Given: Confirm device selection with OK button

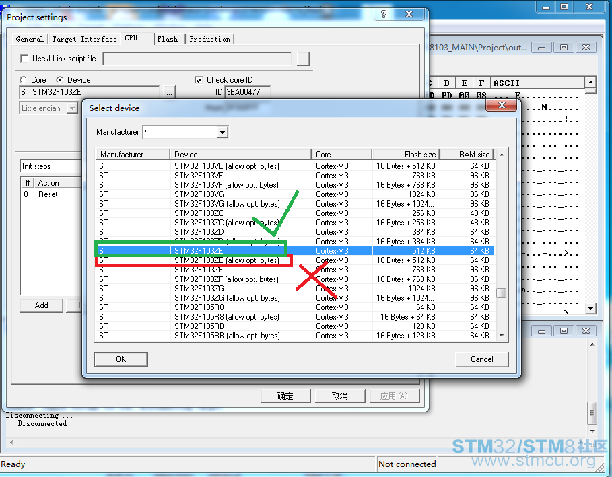Looking at the screenshot, I should pos(121,359).
